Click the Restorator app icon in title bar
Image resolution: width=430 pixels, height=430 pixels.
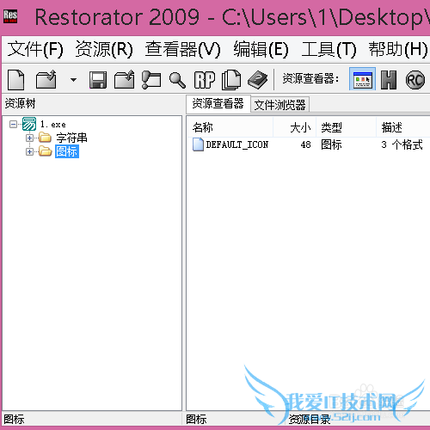[10, 16]
